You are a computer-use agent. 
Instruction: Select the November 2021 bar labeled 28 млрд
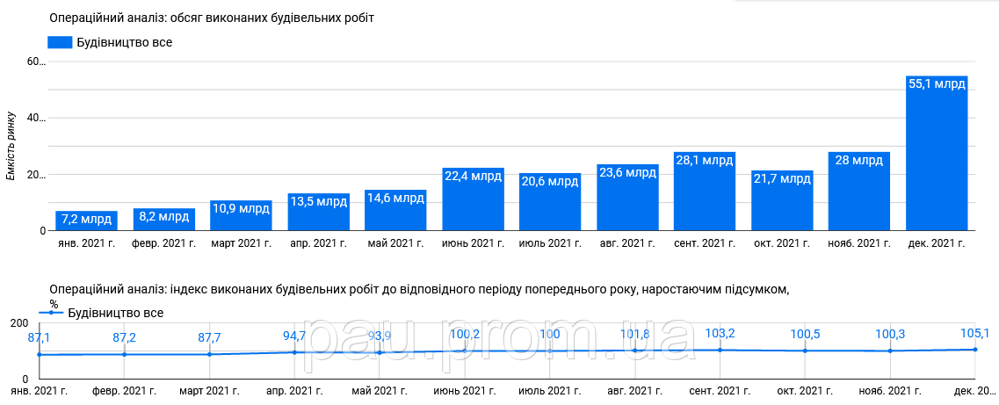tap(859, 192)
